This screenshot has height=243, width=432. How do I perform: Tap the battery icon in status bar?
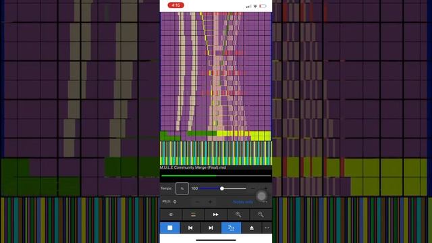(263, 6)
